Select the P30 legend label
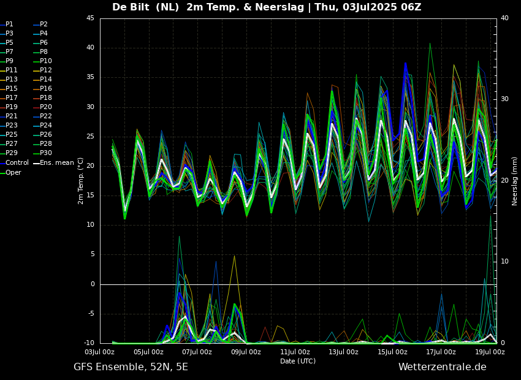The height and width of the screenshot is (380, 521). click(x=45, y=153)
